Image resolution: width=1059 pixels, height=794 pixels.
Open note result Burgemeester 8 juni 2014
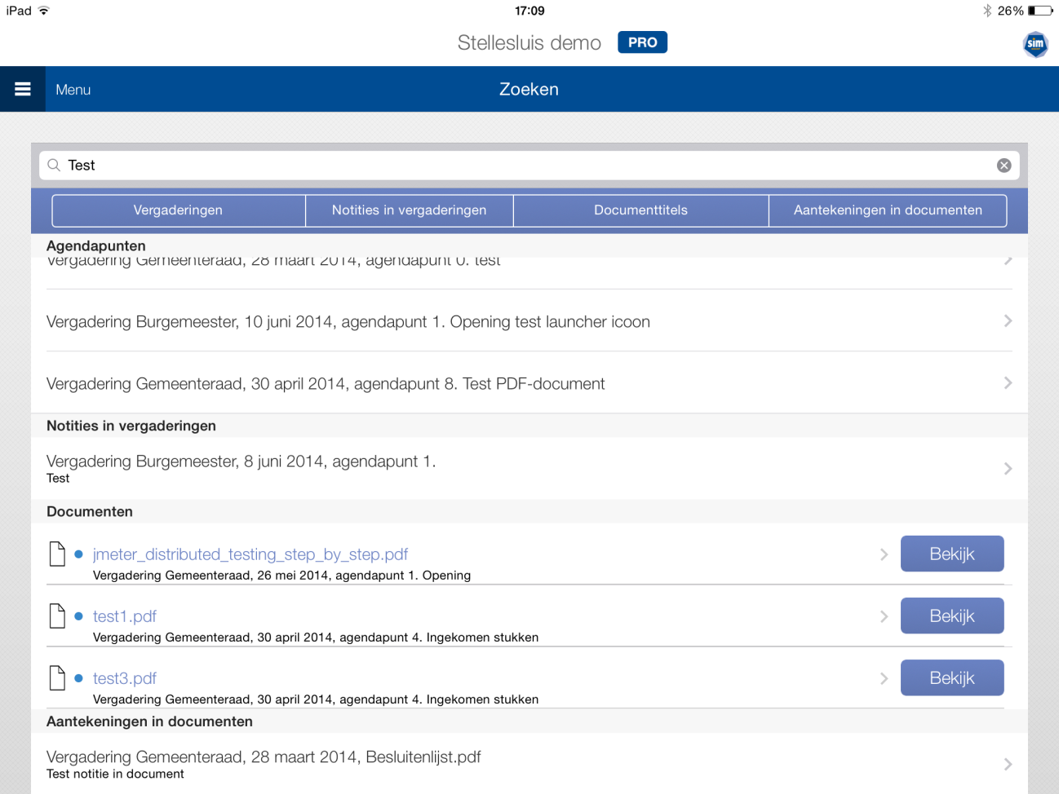point(529,469)
